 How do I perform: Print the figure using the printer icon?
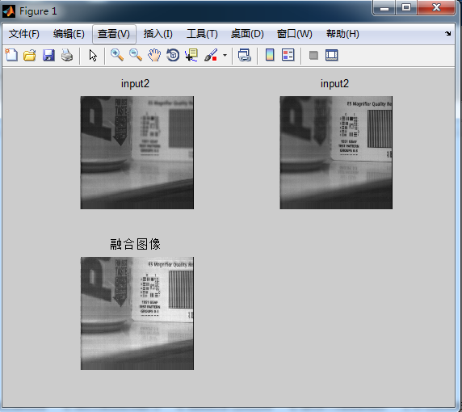(x=67, y=55)
